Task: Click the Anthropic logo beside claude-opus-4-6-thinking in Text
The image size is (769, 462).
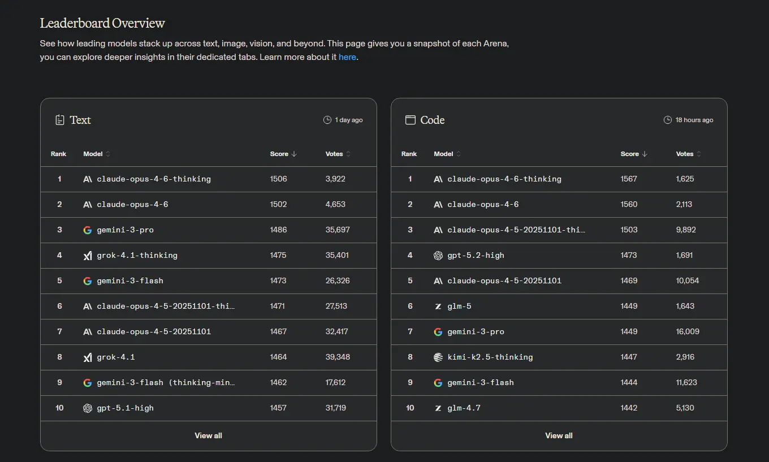Action: [88, 179]
